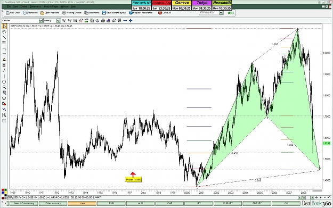This screenshot has height=208, width=333.
Task: Switch to the OIL tab
Action: tap(286, 203)
